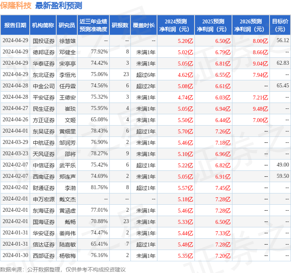The height and width of the screenshot is (273, 291).
Task: Click the accuracy value 65.08%
Action: [99, 120]
